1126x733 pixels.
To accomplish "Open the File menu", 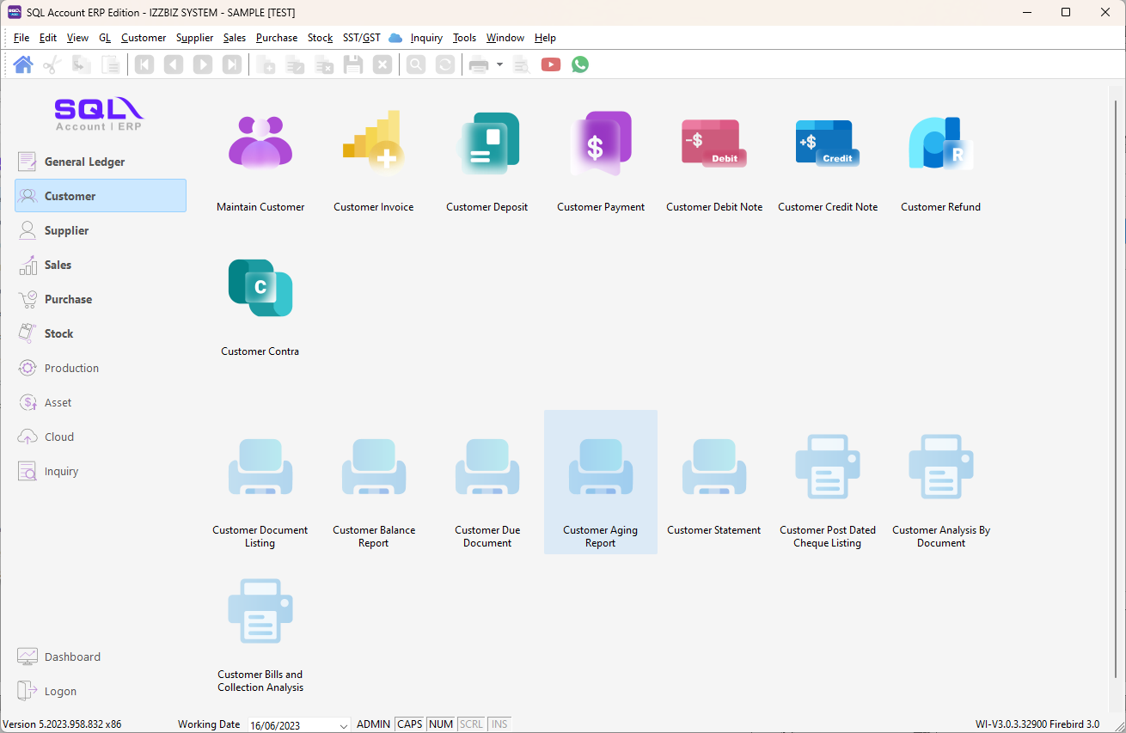I will 21,38.
